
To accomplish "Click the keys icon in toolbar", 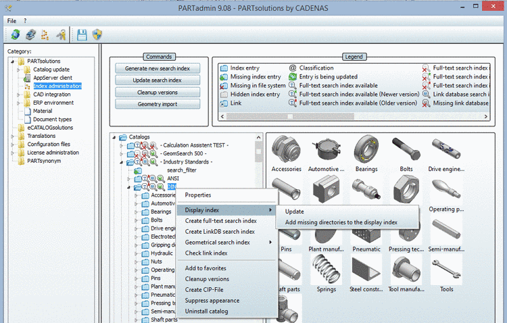I will (62, 34).
